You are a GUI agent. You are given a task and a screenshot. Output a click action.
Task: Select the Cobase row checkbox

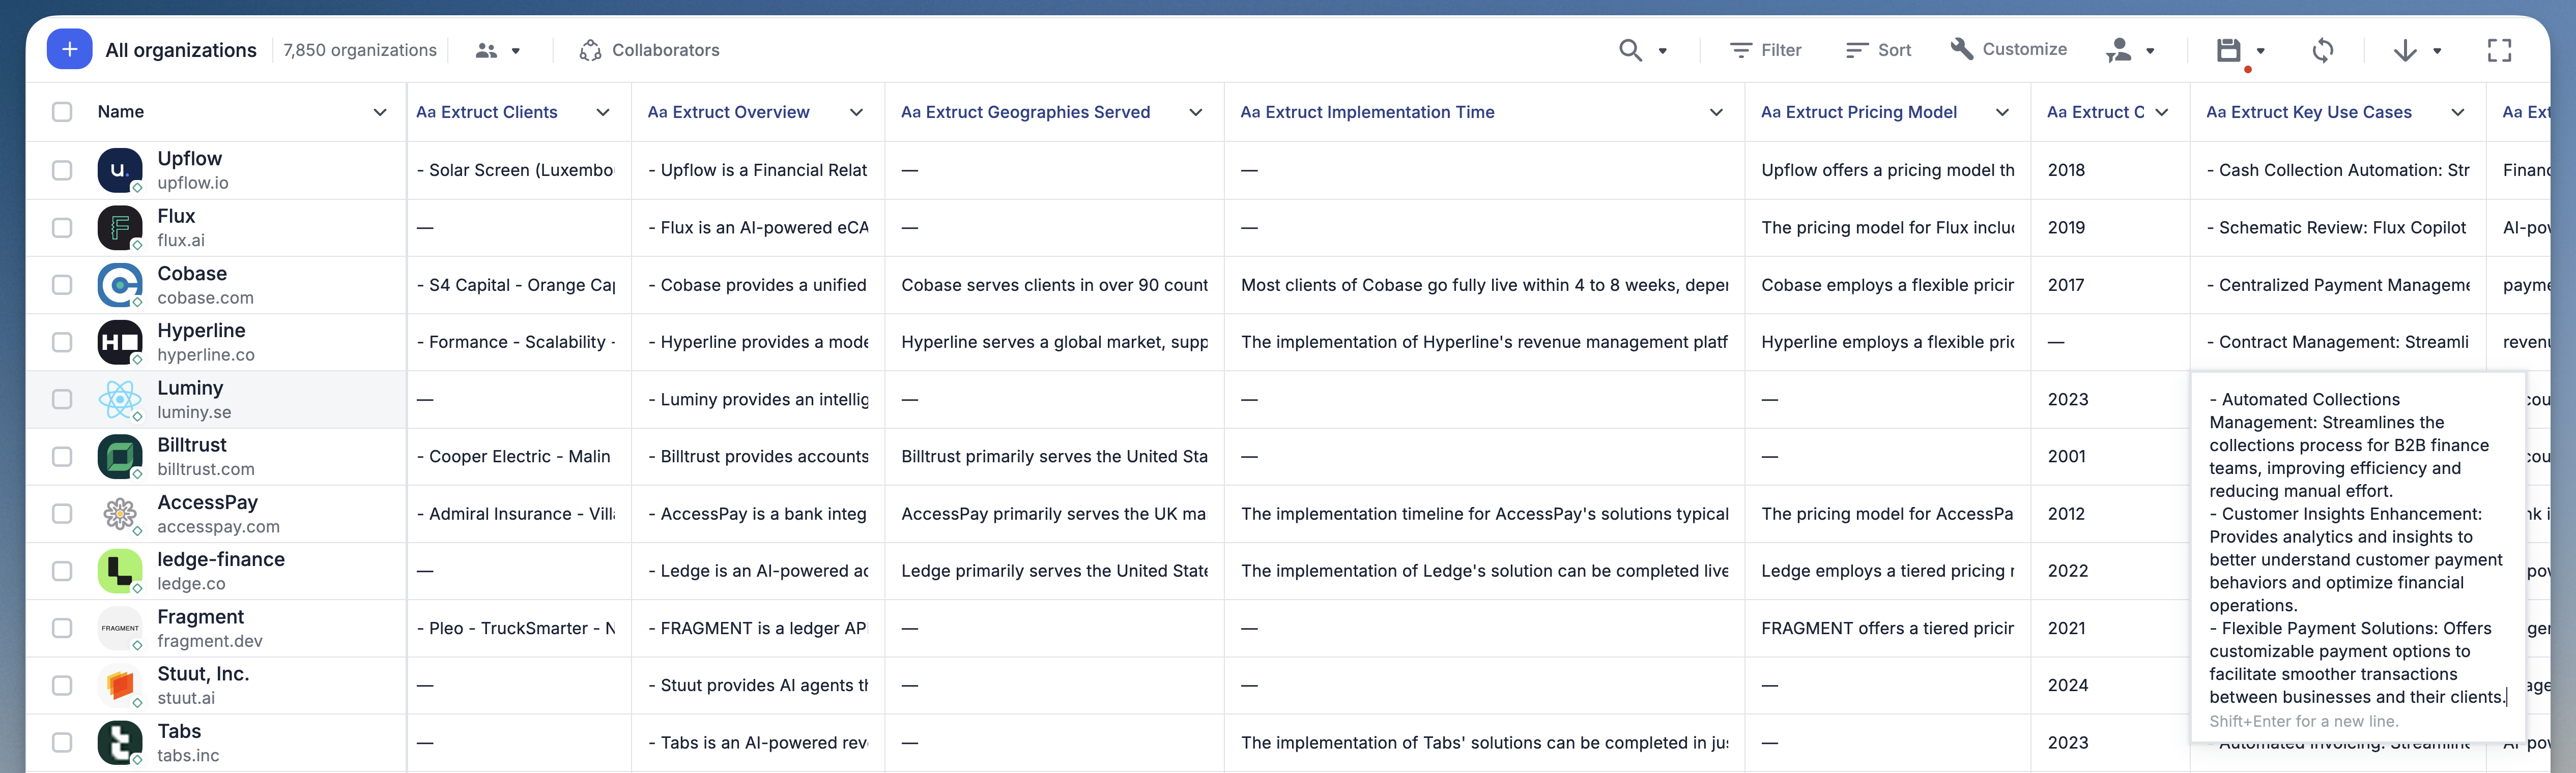(x=62, y=285)
